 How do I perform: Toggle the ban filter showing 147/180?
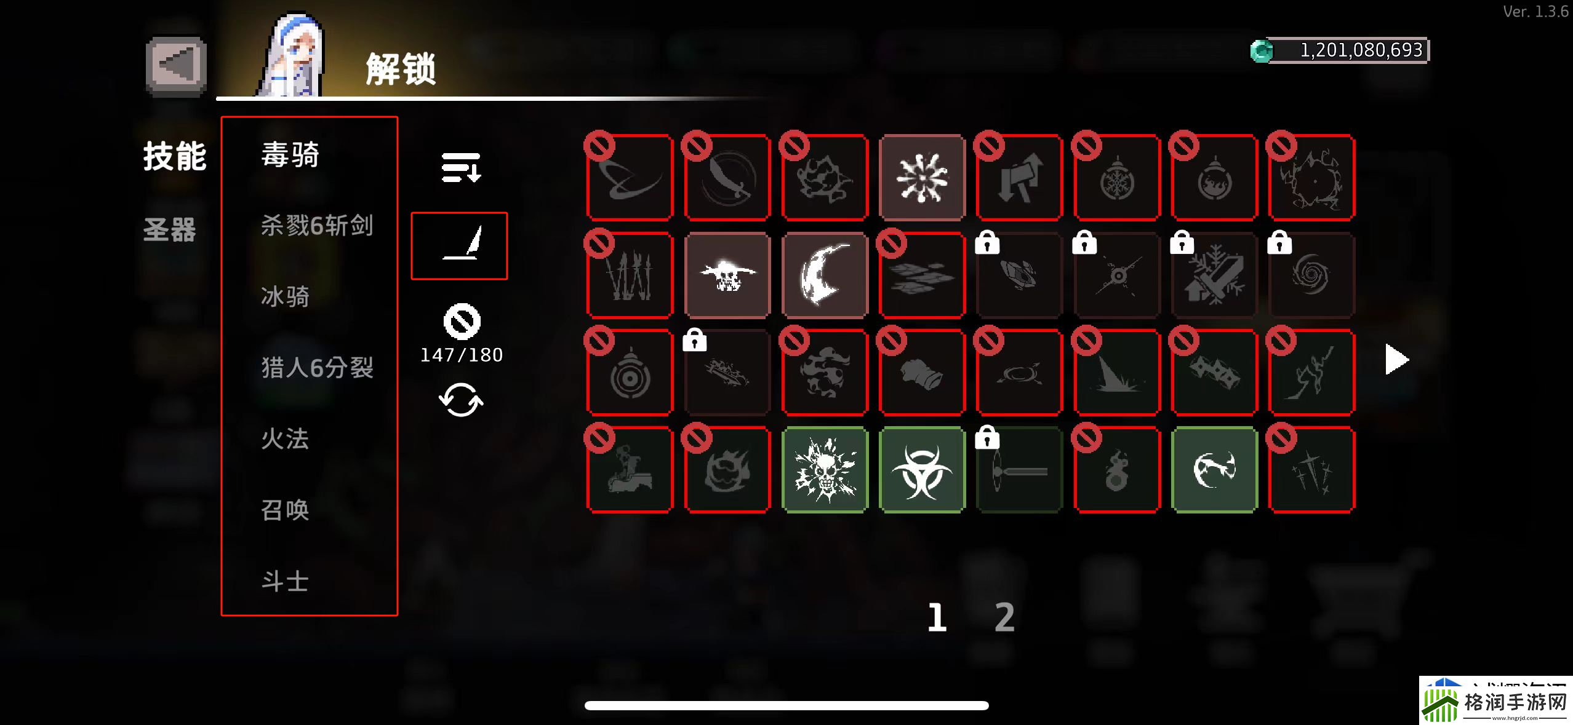tap(462, 322)
